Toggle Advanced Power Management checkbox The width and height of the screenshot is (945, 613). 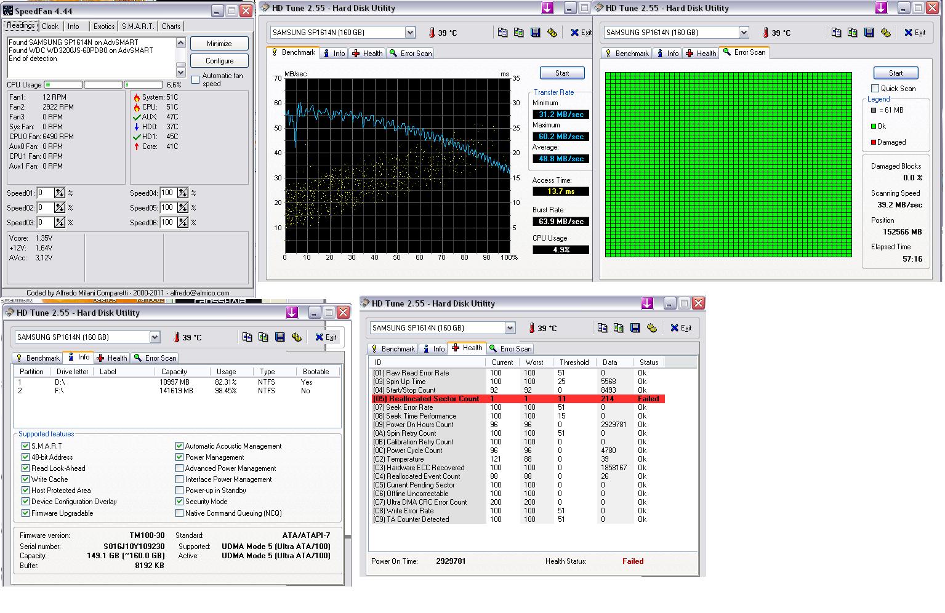click(x=179, y=468)
